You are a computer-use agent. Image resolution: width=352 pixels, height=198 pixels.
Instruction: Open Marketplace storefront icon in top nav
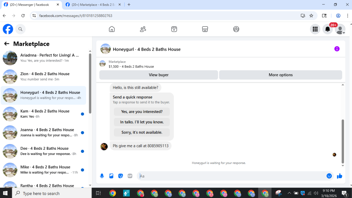point(205,29)
